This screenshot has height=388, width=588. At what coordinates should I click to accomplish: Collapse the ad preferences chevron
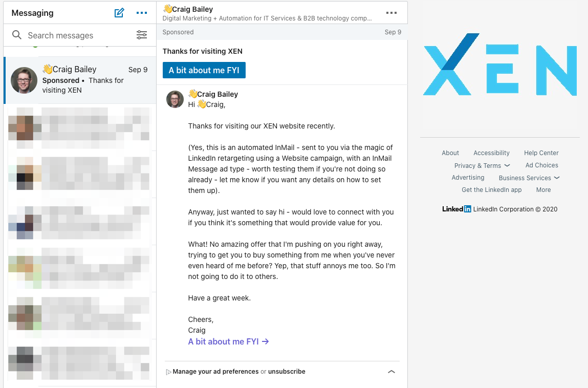click(x=391, y=372)
